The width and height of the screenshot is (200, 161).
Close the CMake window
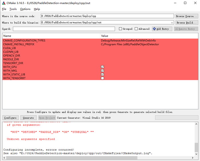[195, 3]
